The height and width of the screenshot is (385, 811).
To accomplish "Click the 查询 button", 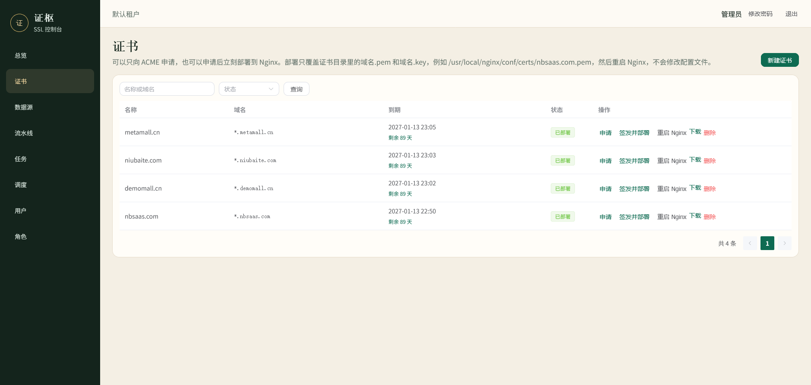I will (296, 89).
